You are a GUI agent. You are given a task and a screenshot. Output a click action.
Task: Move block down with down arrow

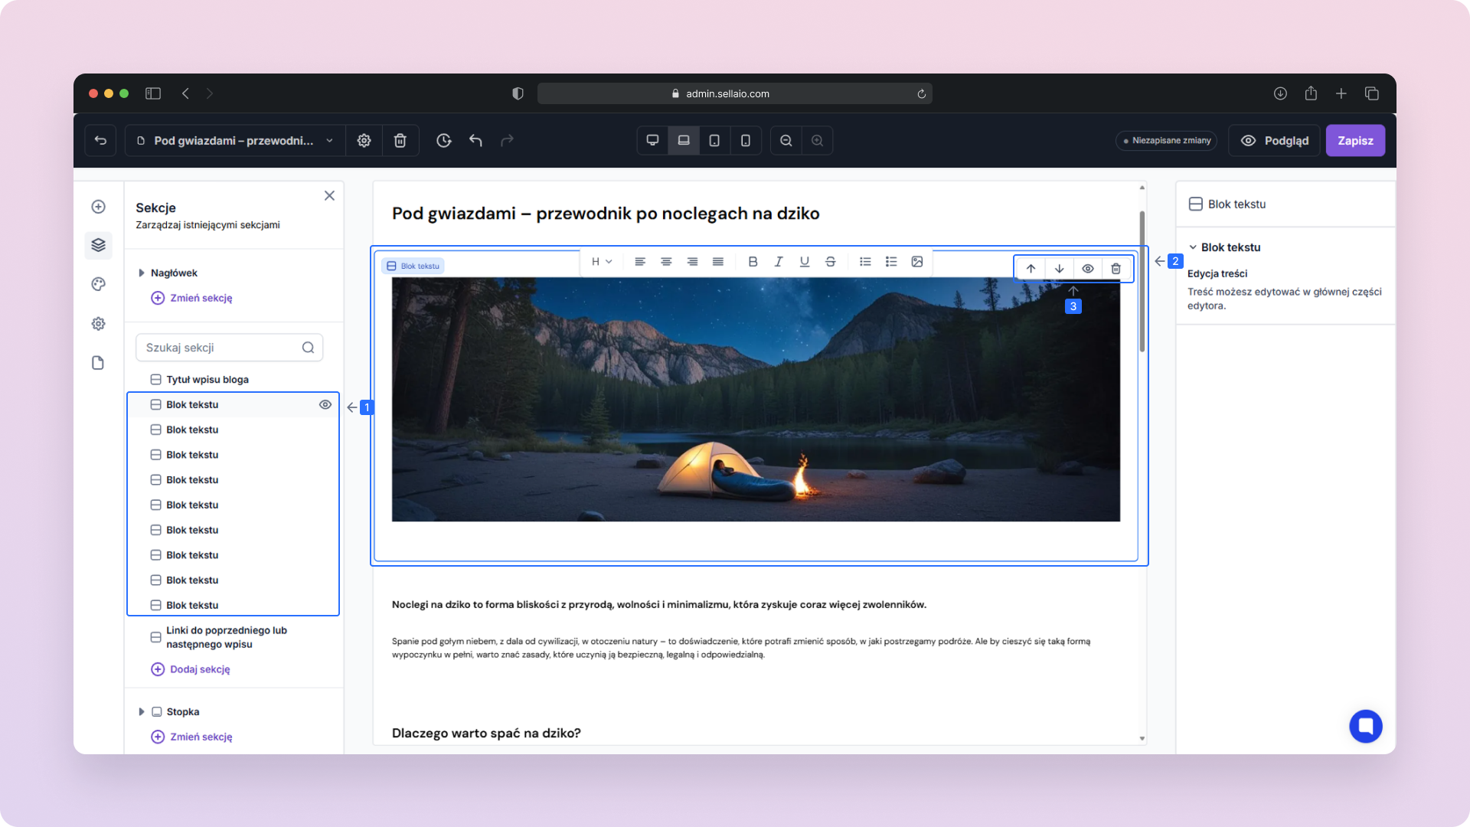point(1059,269)
